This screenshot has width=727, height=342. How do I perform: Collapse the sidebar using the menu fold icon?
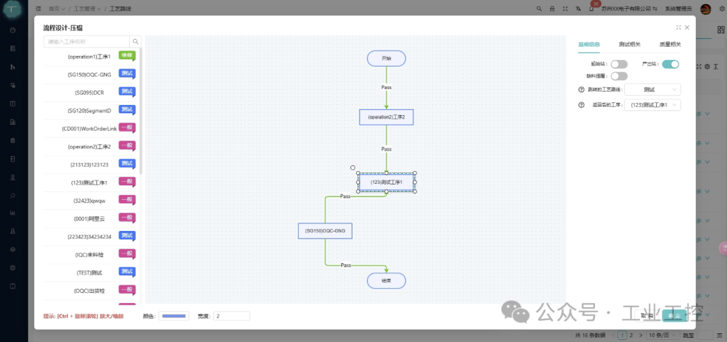coord(38,9)
